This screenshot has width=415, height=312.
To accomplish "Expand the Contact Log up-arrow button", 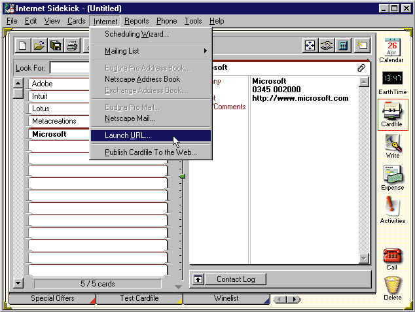I will click(198, 279).
